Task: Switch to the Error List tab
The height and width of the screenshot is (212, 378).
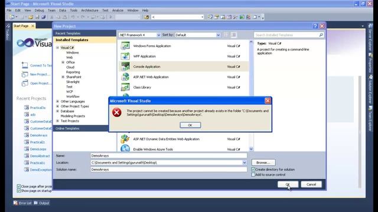Action: click(x=22, y=203)
